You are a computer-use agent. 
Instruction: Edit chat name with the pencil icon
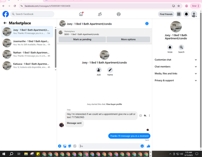(110, 70)
